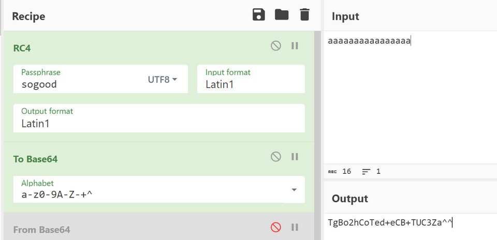Expand the Base64 Alphabet dropdown arrow

(294, 190)
